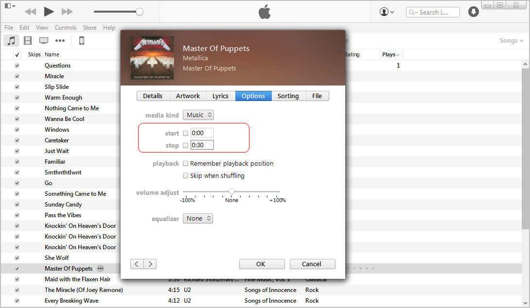Image resolution: width=530 pixels, height=308 pixels.
Task: Switch to the Details tab
Action: click(x=153, y=96)
